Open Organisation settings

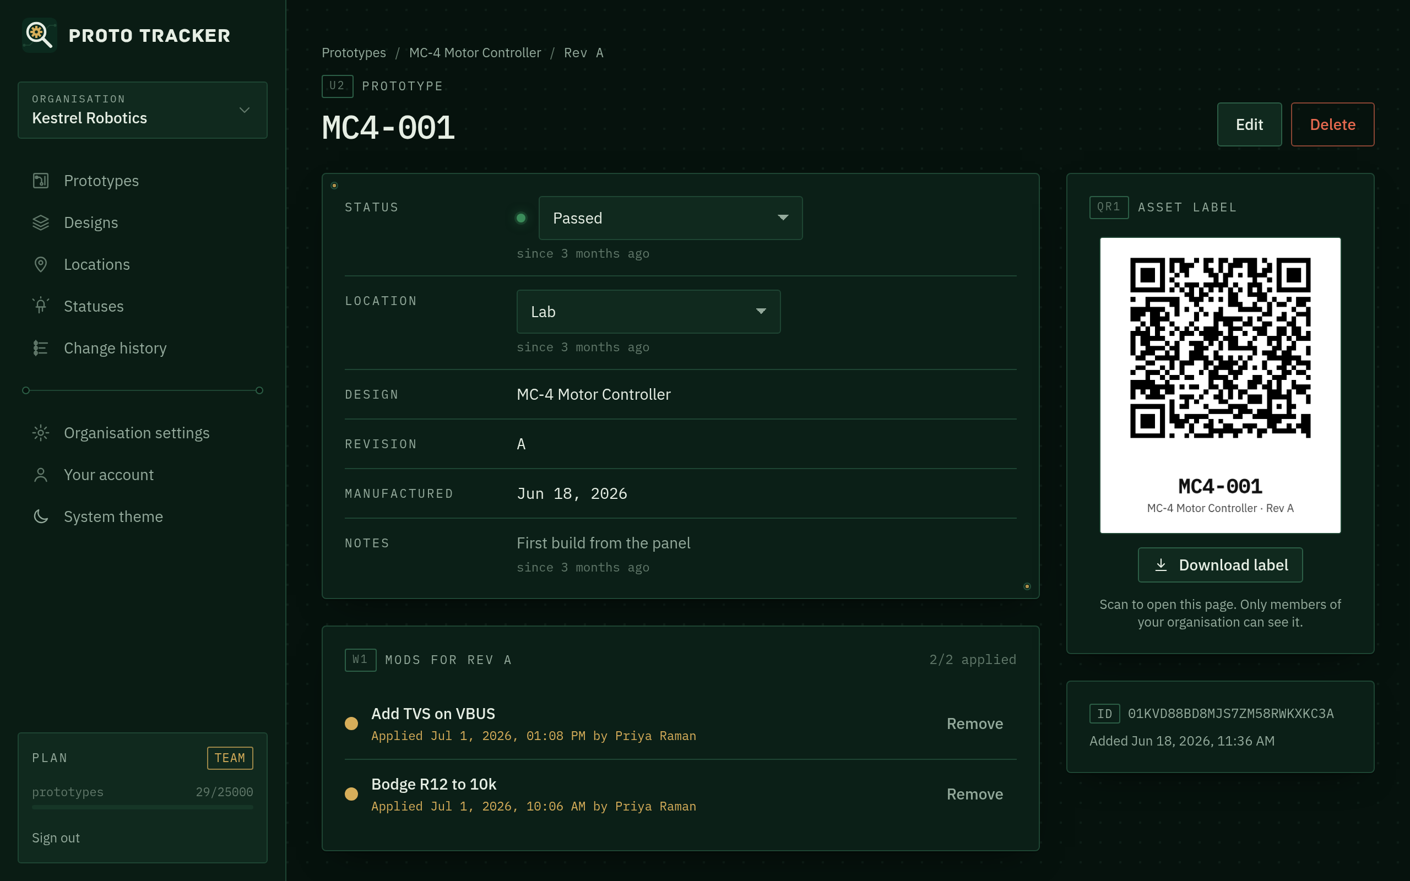(x=143, y=433)
